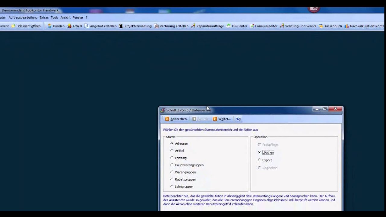
Task: Open the Fenster menu
Action: pyautogui.click(x=78, y=18)
